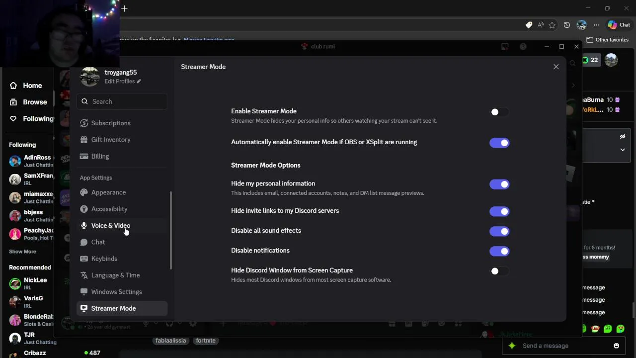
Task: Toggle Hide my personal information
Action: 499,184
